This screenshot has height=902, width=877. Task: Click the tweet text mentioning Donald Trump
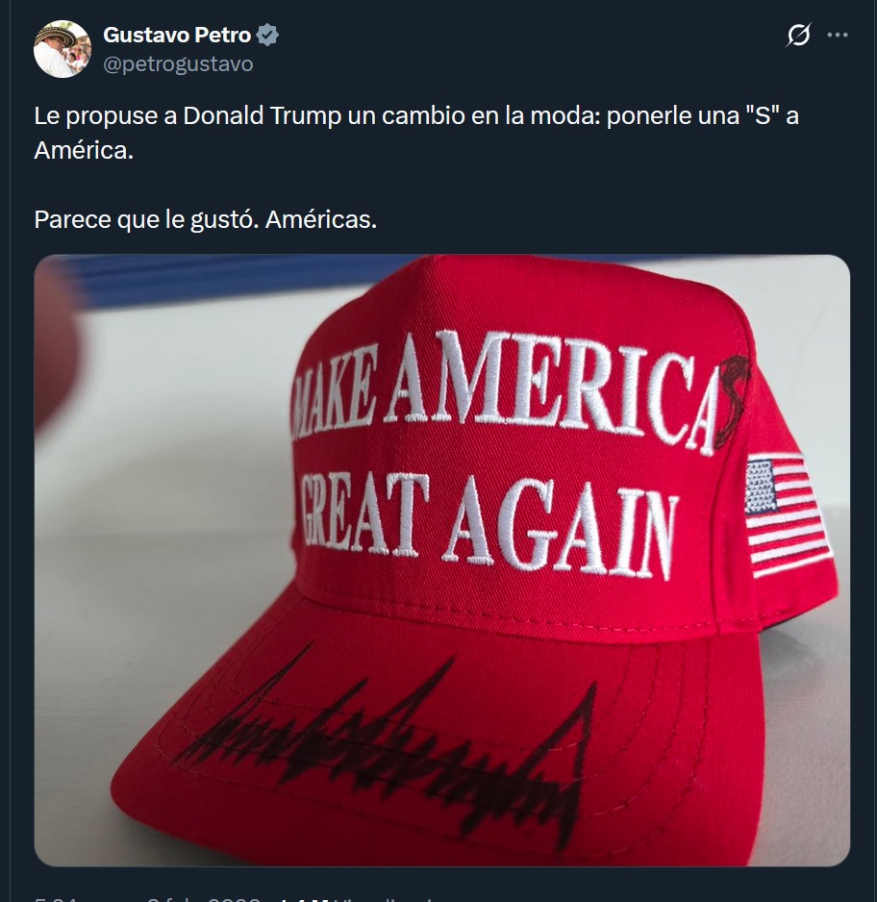coord(416,133)
